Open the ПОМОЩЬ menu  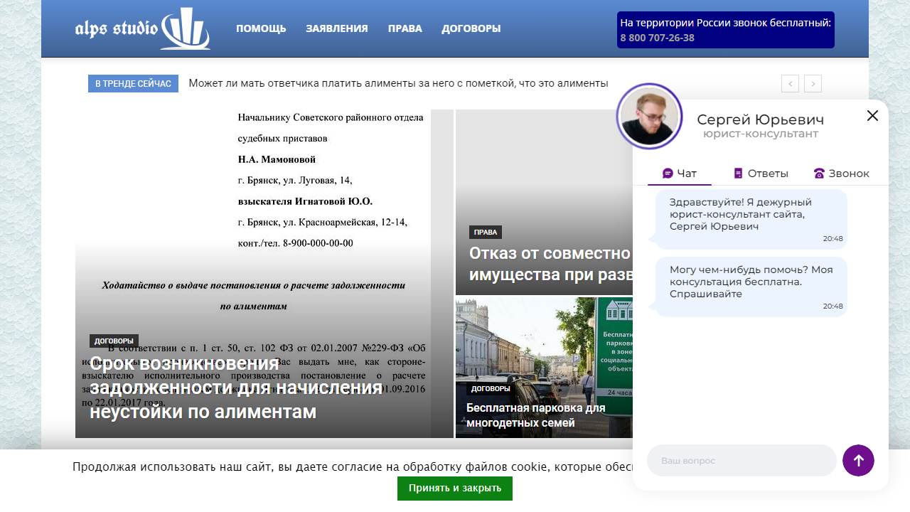260,28
